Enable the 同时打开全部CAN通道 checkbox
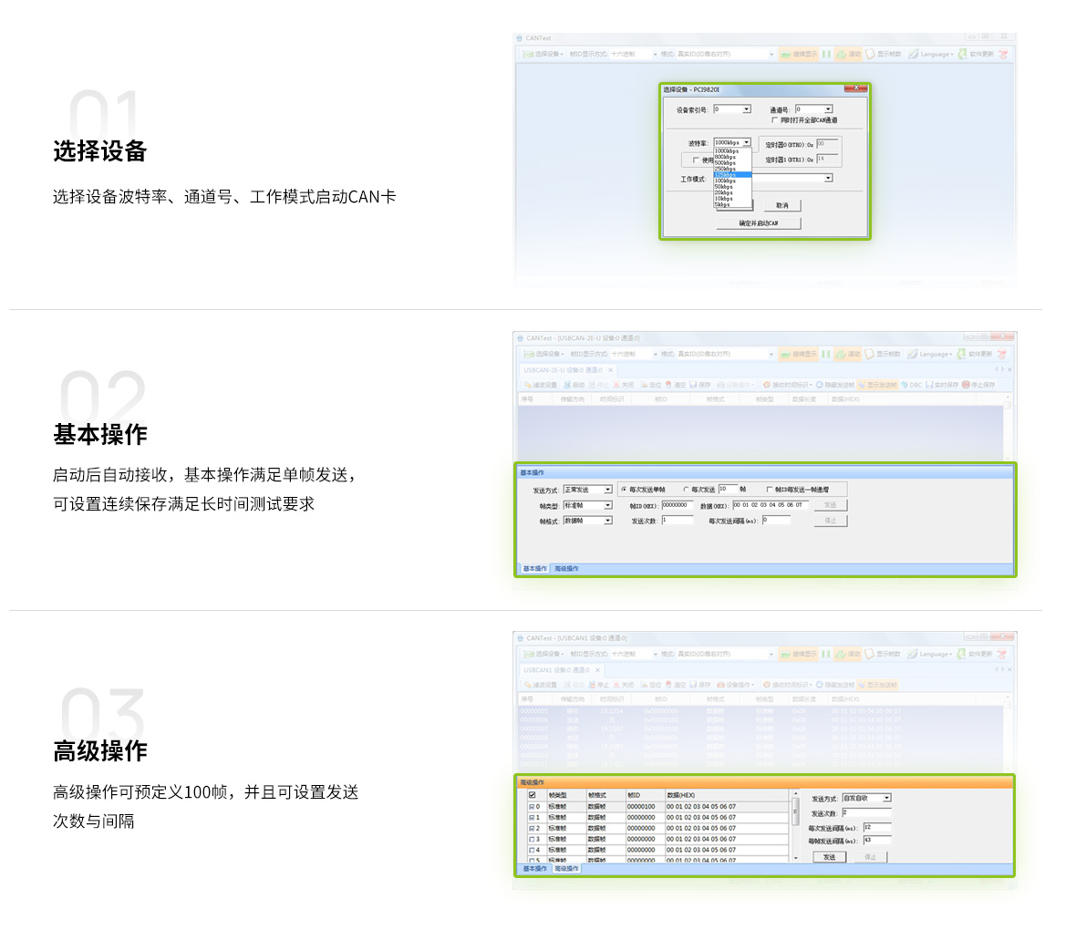This screenshot has height=930, width=1076. coord(775,120)
